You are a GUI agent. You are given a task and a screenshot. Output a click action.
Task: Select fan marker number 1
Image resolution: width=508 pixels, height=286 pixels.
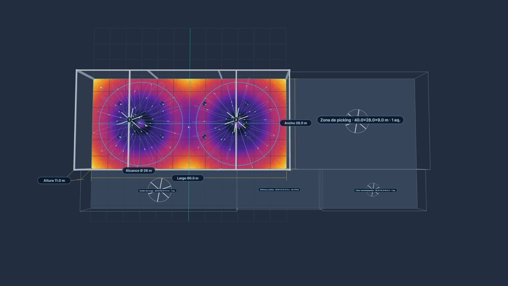click(x=129, y=120)
